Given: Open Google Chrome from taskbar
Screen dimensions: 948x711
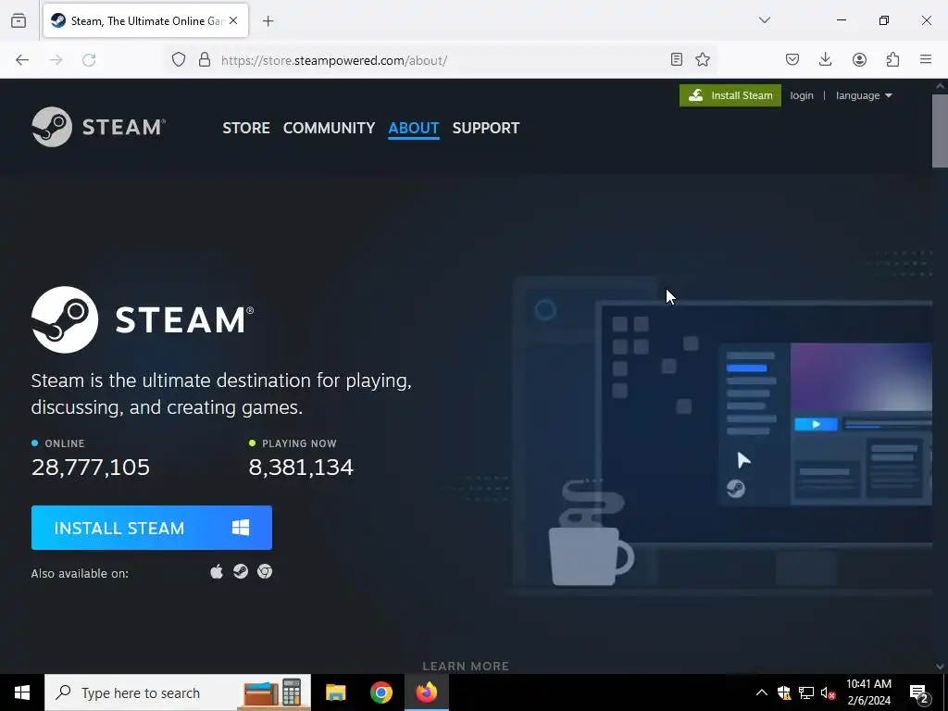Looking at the screenshot, I should pyautogui.click(x=380, y=692).
